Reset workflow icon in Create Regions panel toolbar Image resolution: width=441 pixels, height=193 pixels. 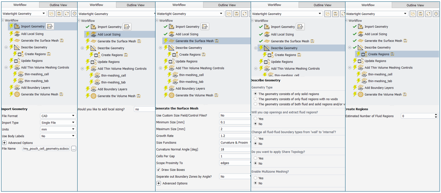[x=429, y=14]
